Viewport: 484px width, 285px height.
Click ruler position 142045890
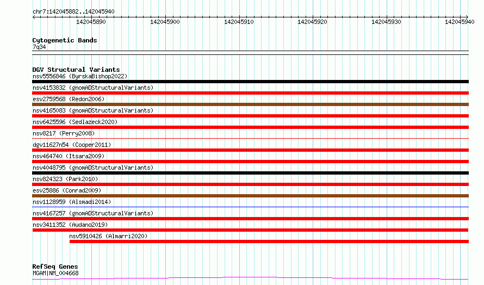point(91,22)
